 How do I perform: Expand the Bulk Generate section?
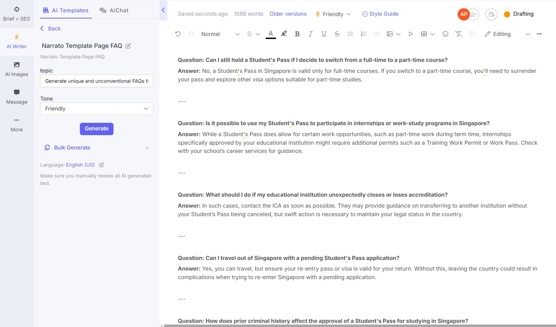coord(97,148)
